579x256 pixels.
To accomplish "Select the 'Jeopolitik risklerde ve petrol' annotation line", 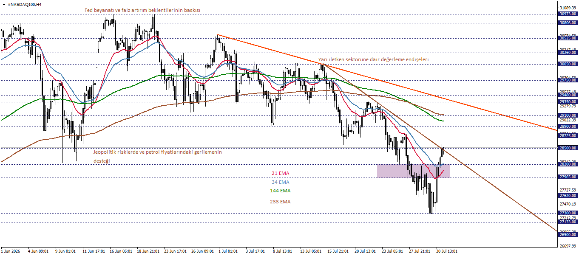I will 158,152.
